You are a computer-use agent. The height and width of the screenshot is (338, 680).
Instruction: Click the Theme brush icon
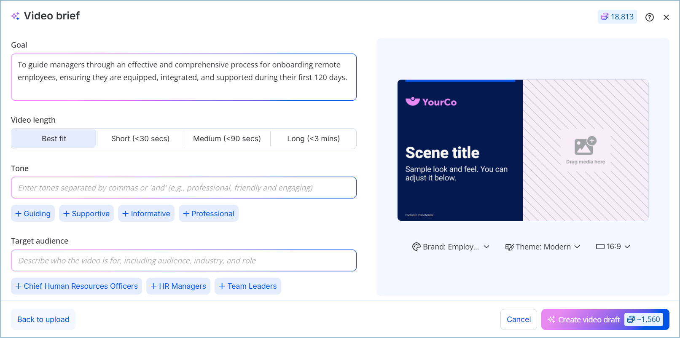pos(509,247)
